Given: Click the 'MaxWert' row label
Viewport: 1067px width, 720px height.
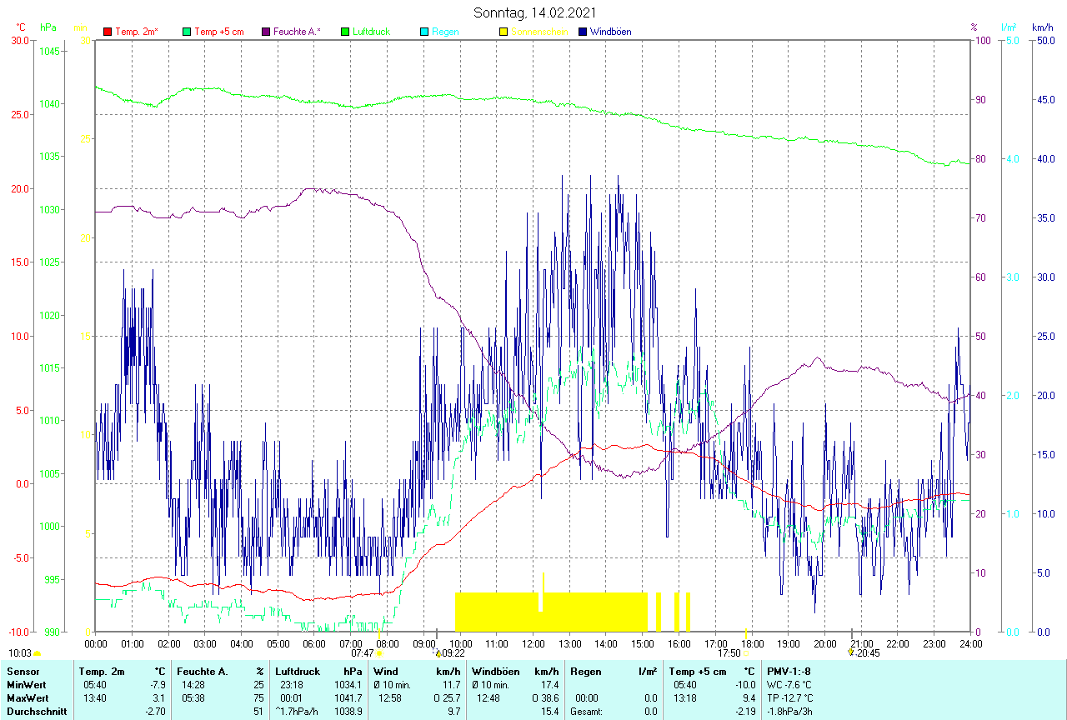Looking at the screenshot, I should click(x=27, y=697).
